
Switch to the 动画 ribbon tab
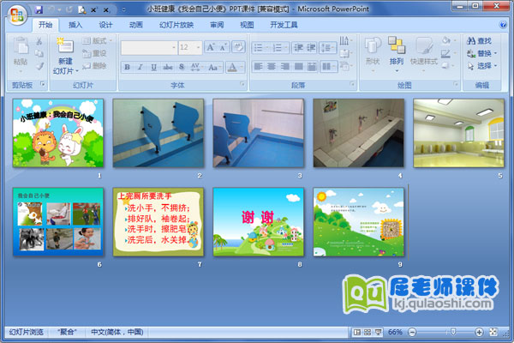pyautogui.click(x=135, y=25)
